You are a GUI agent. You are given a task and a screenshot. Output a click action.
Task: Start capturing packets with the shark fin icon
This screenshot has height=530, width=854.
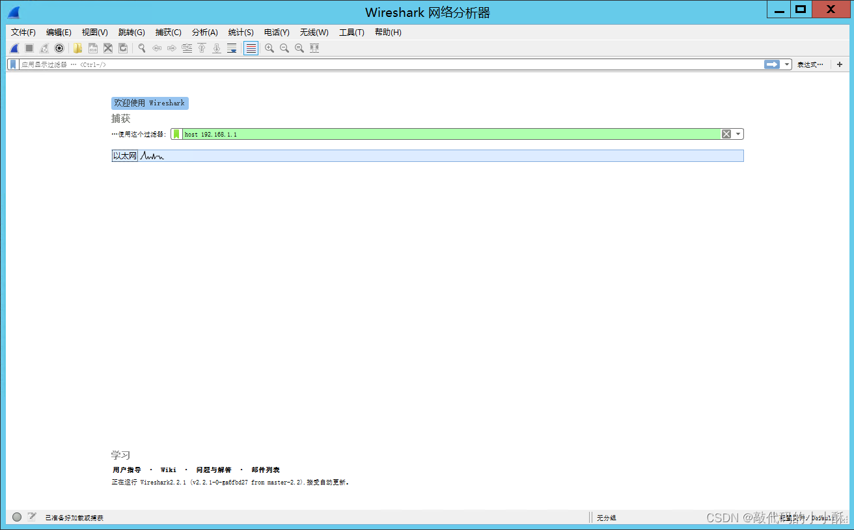coord(14,48)
